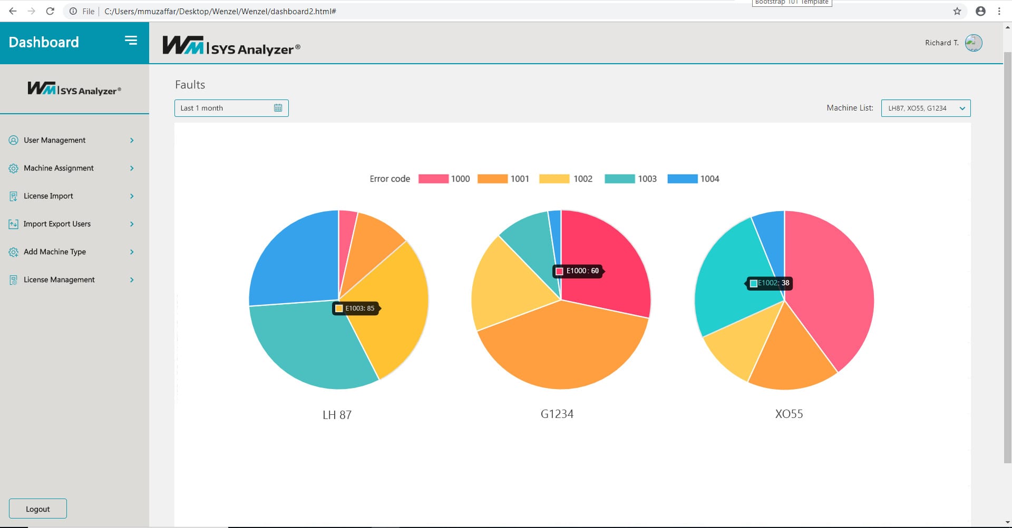Click the 1003 teal legend color swatch

point(619,179)
